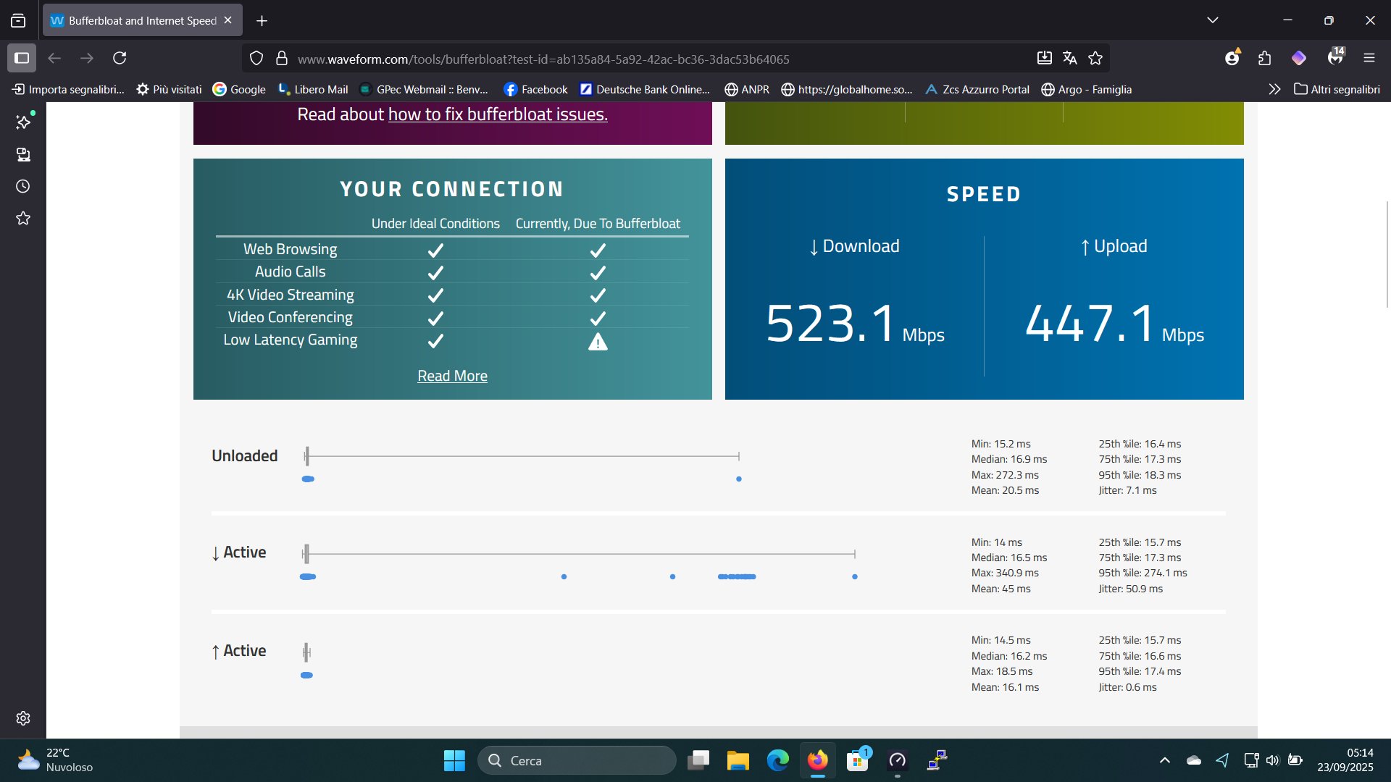Image resolution: width=1391 pixels, height=782 pixels.
Task: Click the install app icon in address bar
Action: (1044, 58)
